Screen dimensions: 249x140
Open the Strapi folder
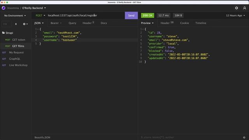pos(8,33)
